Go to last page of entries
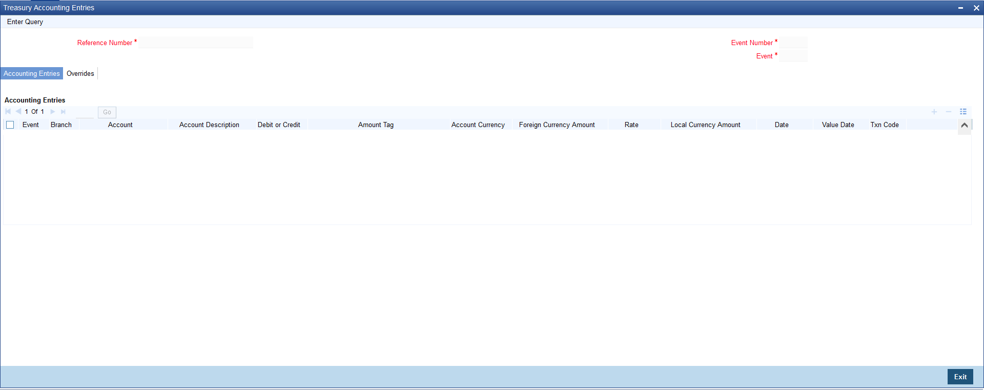This screenshot has width=984, height=390. tap(63, 112)
